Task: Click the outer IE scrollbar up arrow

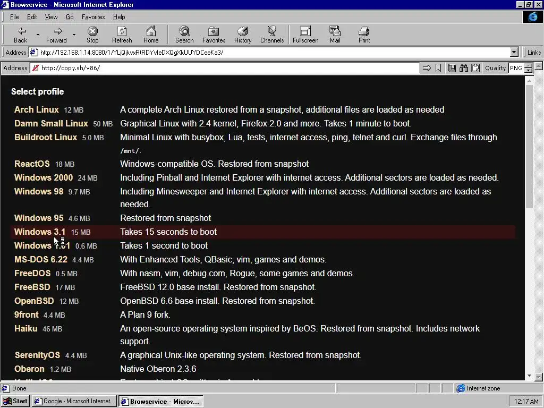Action: [x=539, y=65]
